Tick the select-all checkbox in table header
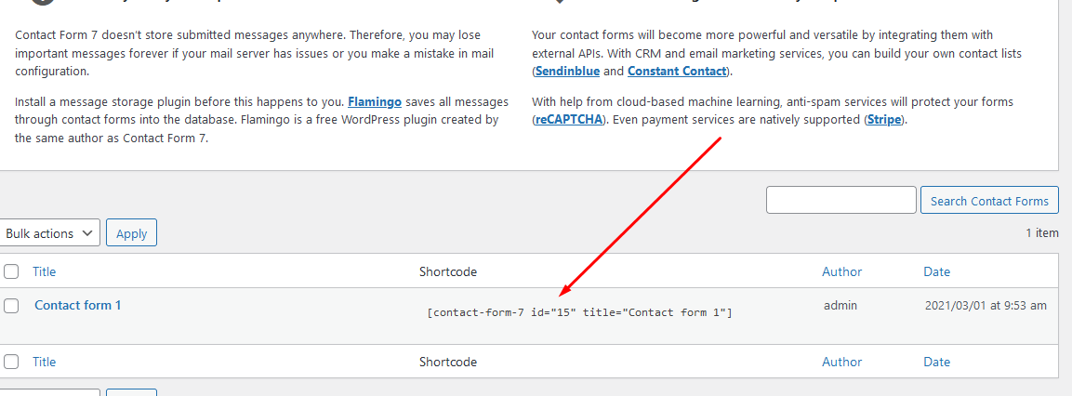Image resolution: width=1072 pixels, height=396 pixels. tap(11, 271)
